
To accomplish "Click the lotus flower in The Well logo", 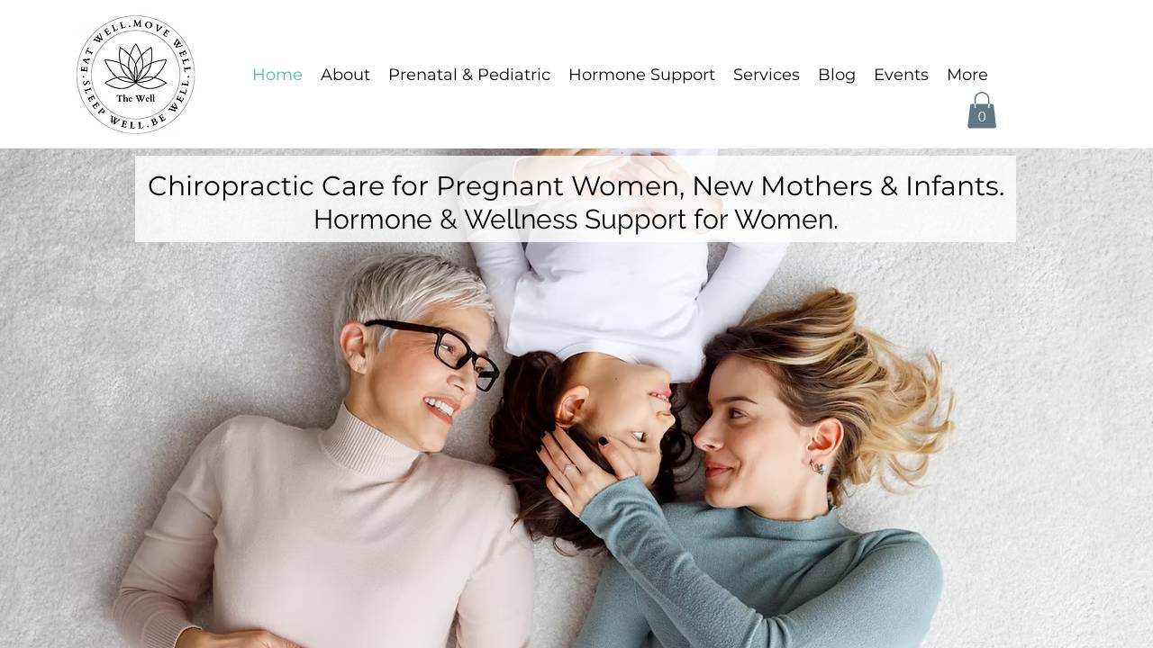I will (136, 67).
